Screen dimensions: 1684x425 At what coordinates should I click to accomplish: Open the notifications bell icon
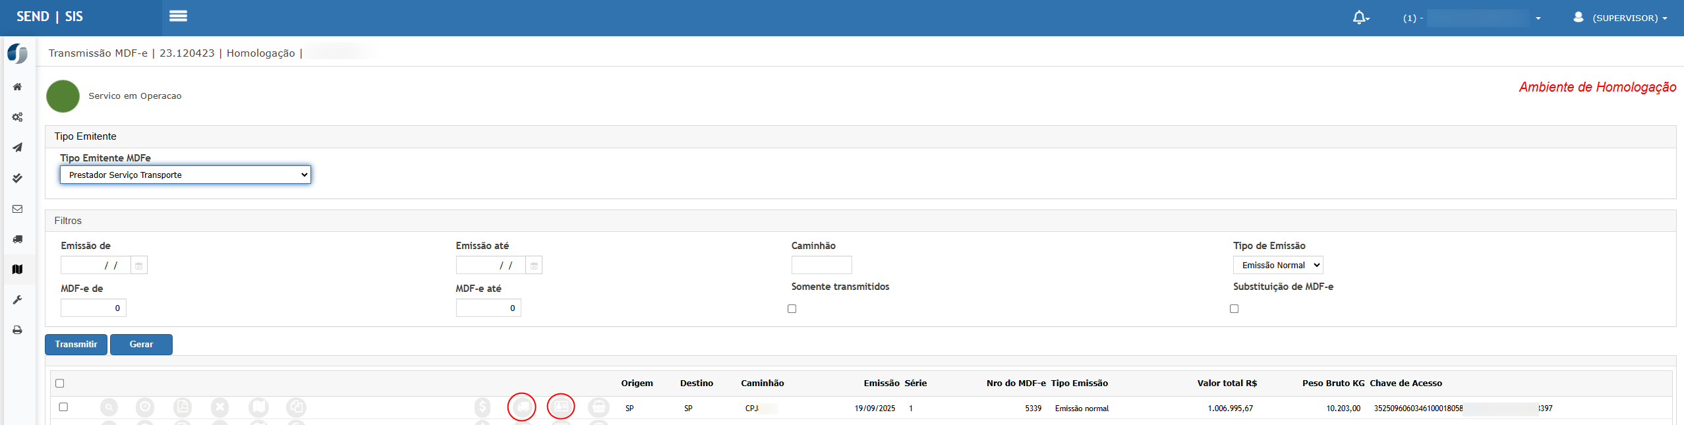coord(1359,18)
